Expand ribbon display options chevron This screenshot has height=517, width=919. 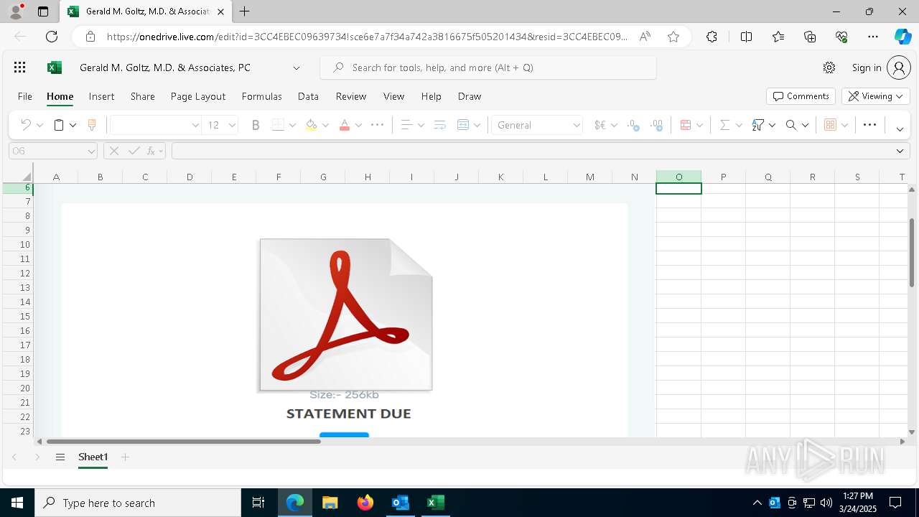pos(900,129)
